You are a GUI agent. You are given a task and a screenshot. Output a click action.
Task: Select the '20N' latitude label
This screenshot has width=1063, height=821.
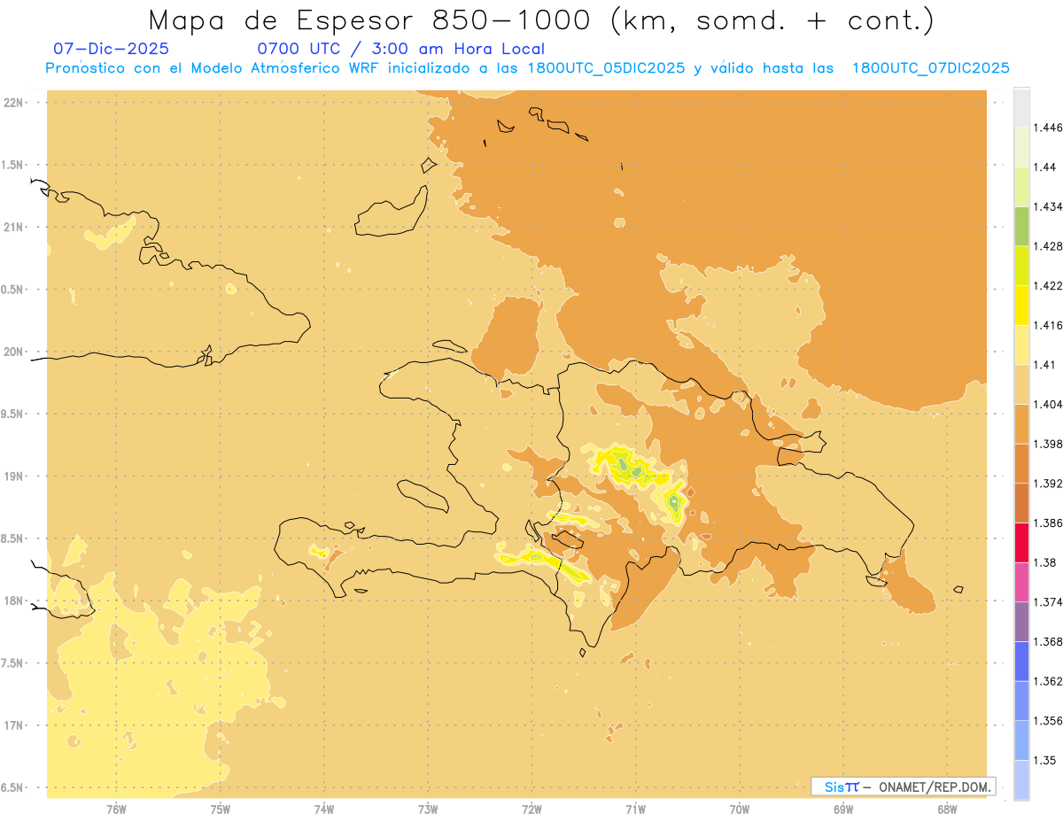tap(13, 352)
